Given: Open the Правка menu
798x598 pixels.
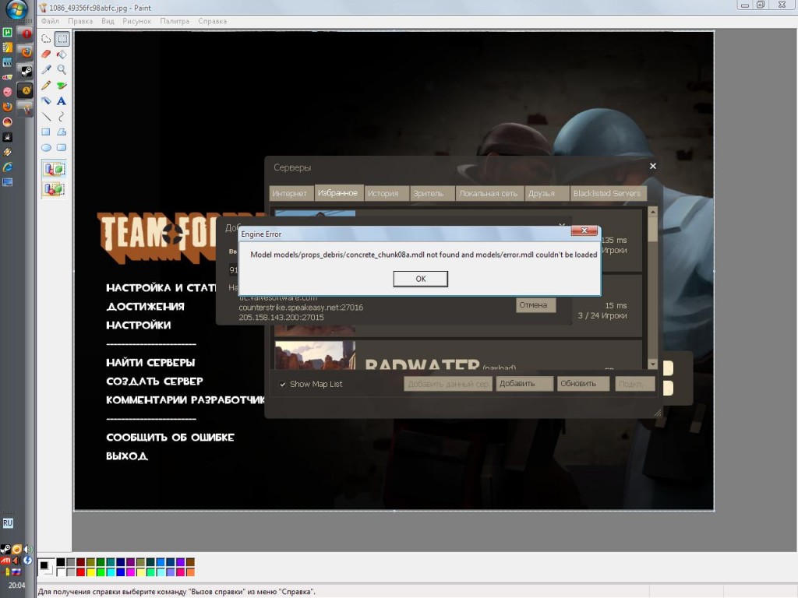Looking at the screenshot, I should (80, 21).
